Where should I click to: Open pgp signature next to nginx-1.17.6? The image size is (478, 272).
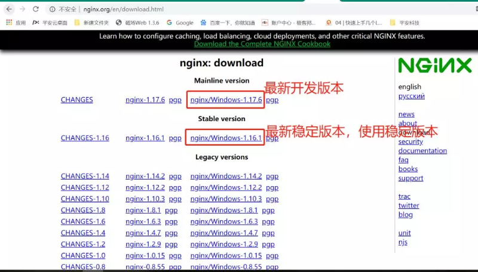coord(175,100)
